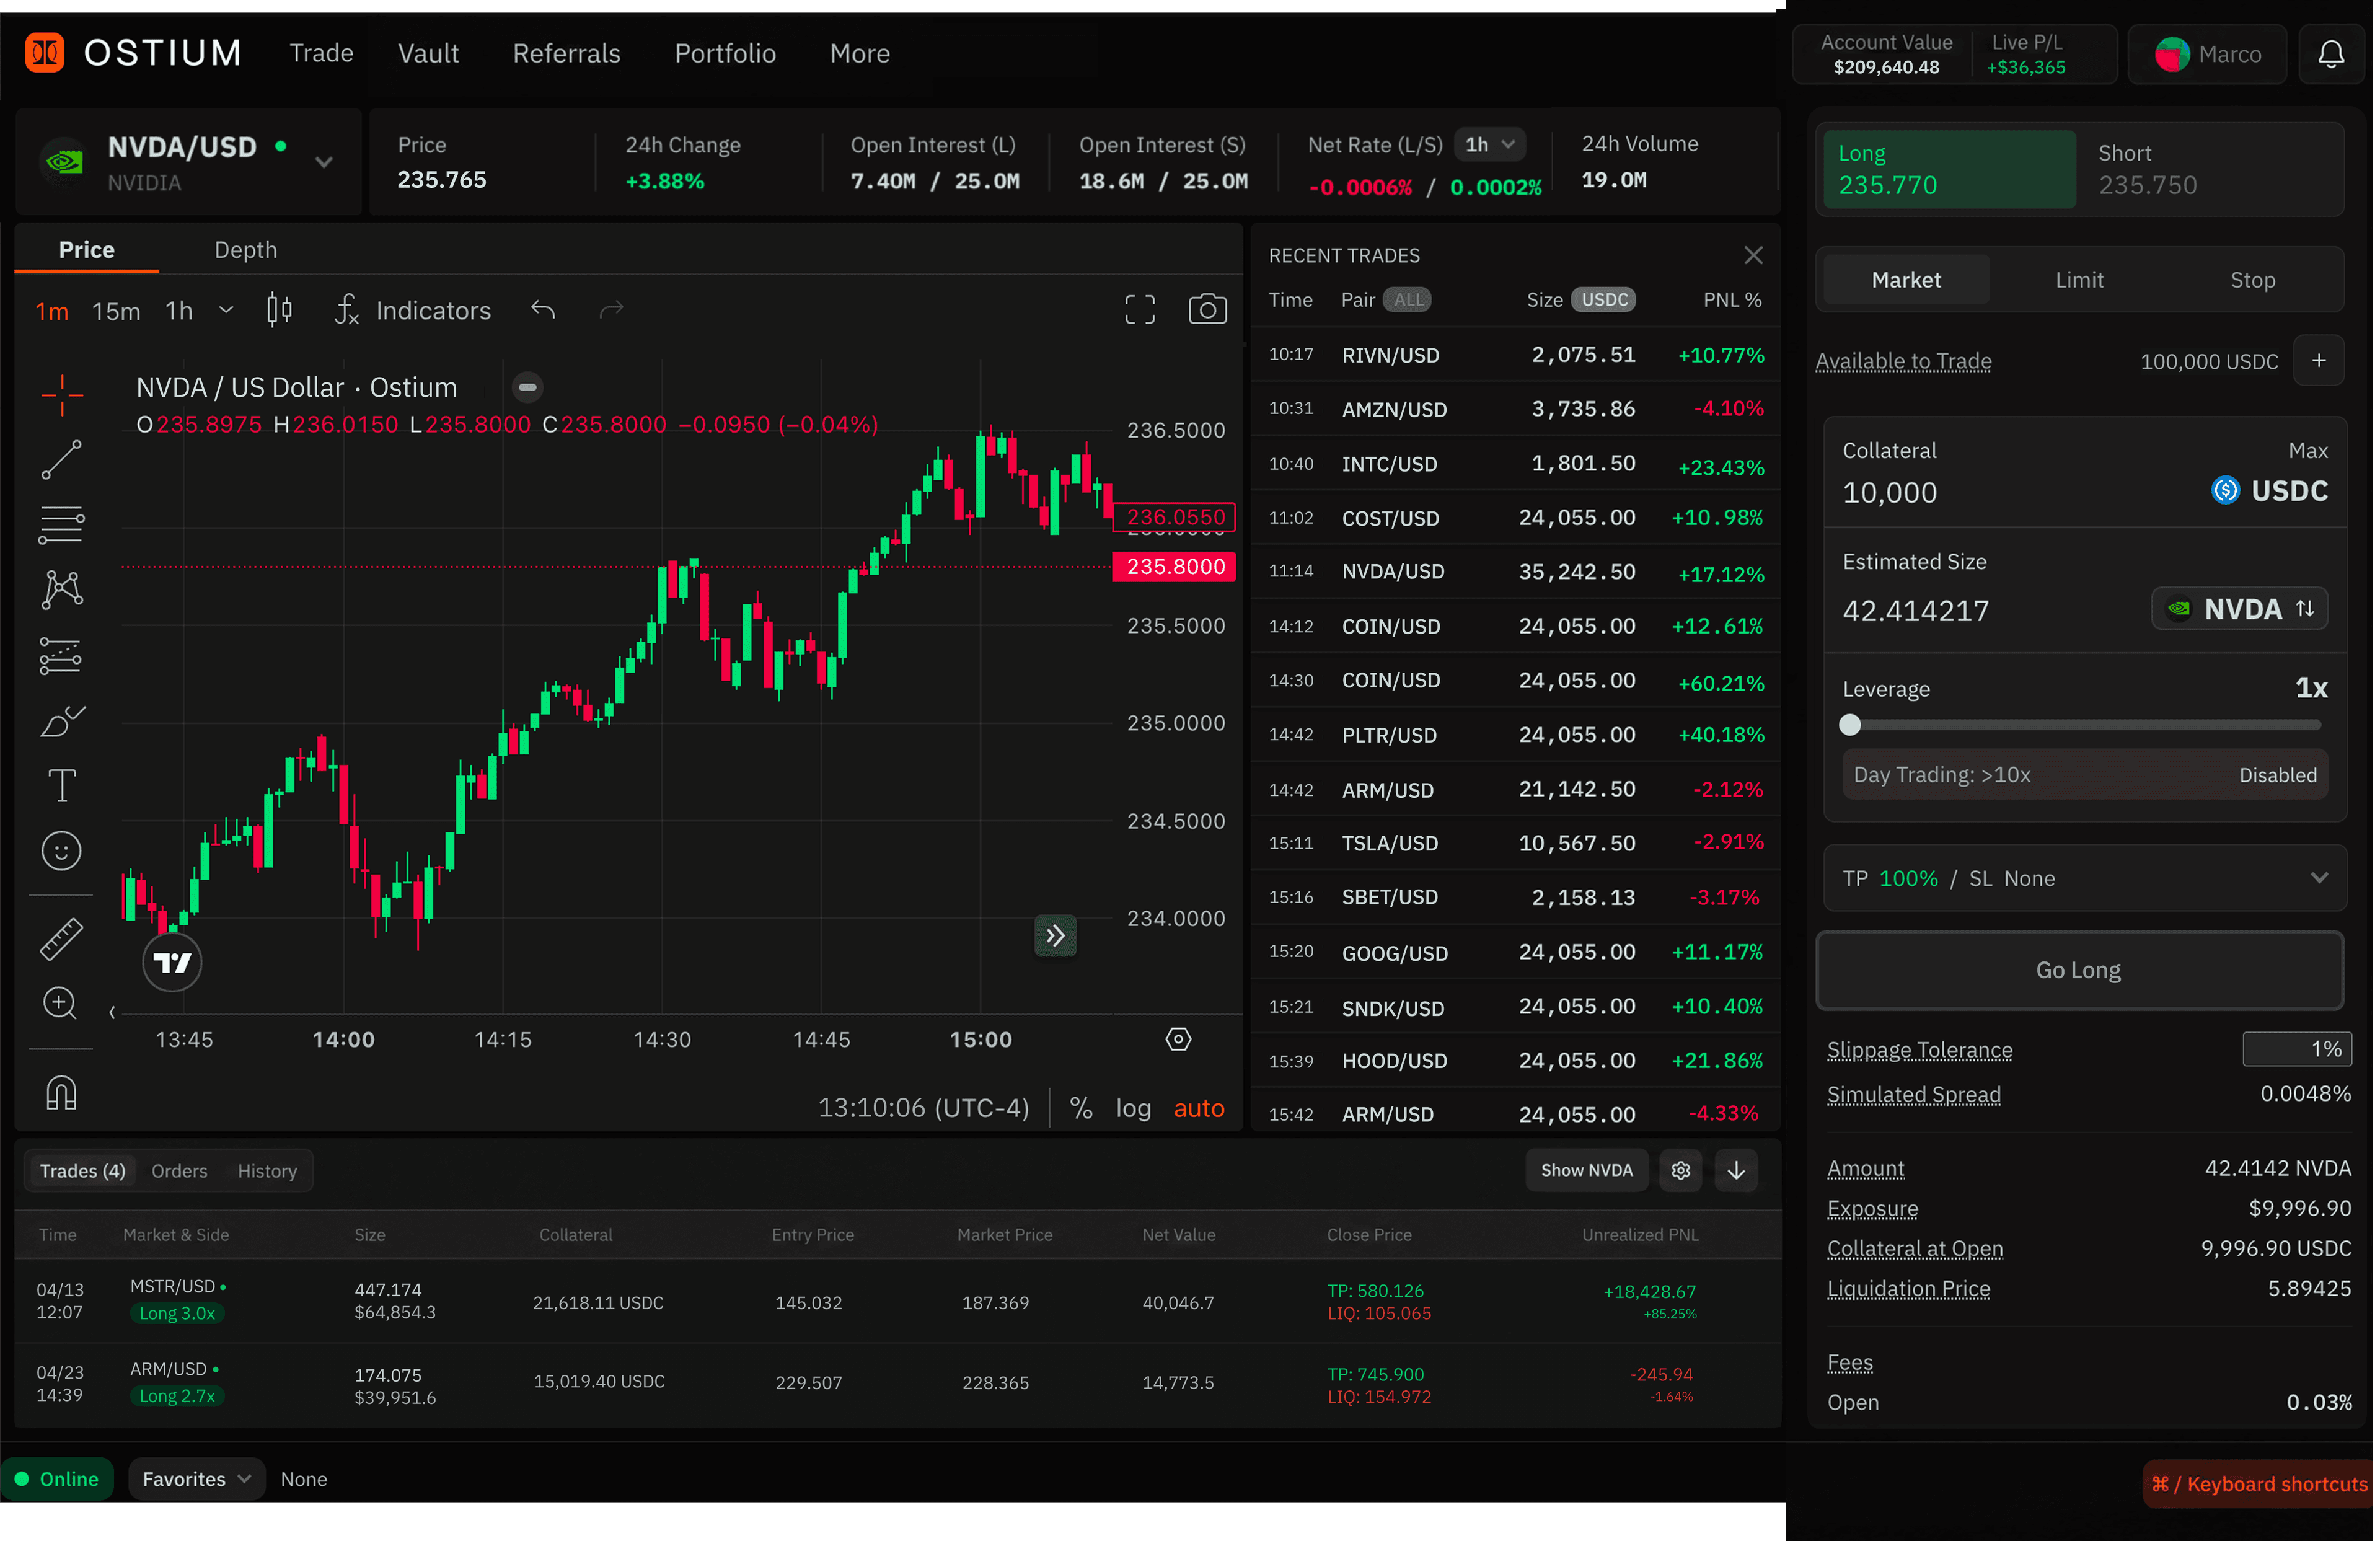Viewport: 2380px width, 1541px height.
Task: Open the Portfolio menu
Action: [725, 53]
